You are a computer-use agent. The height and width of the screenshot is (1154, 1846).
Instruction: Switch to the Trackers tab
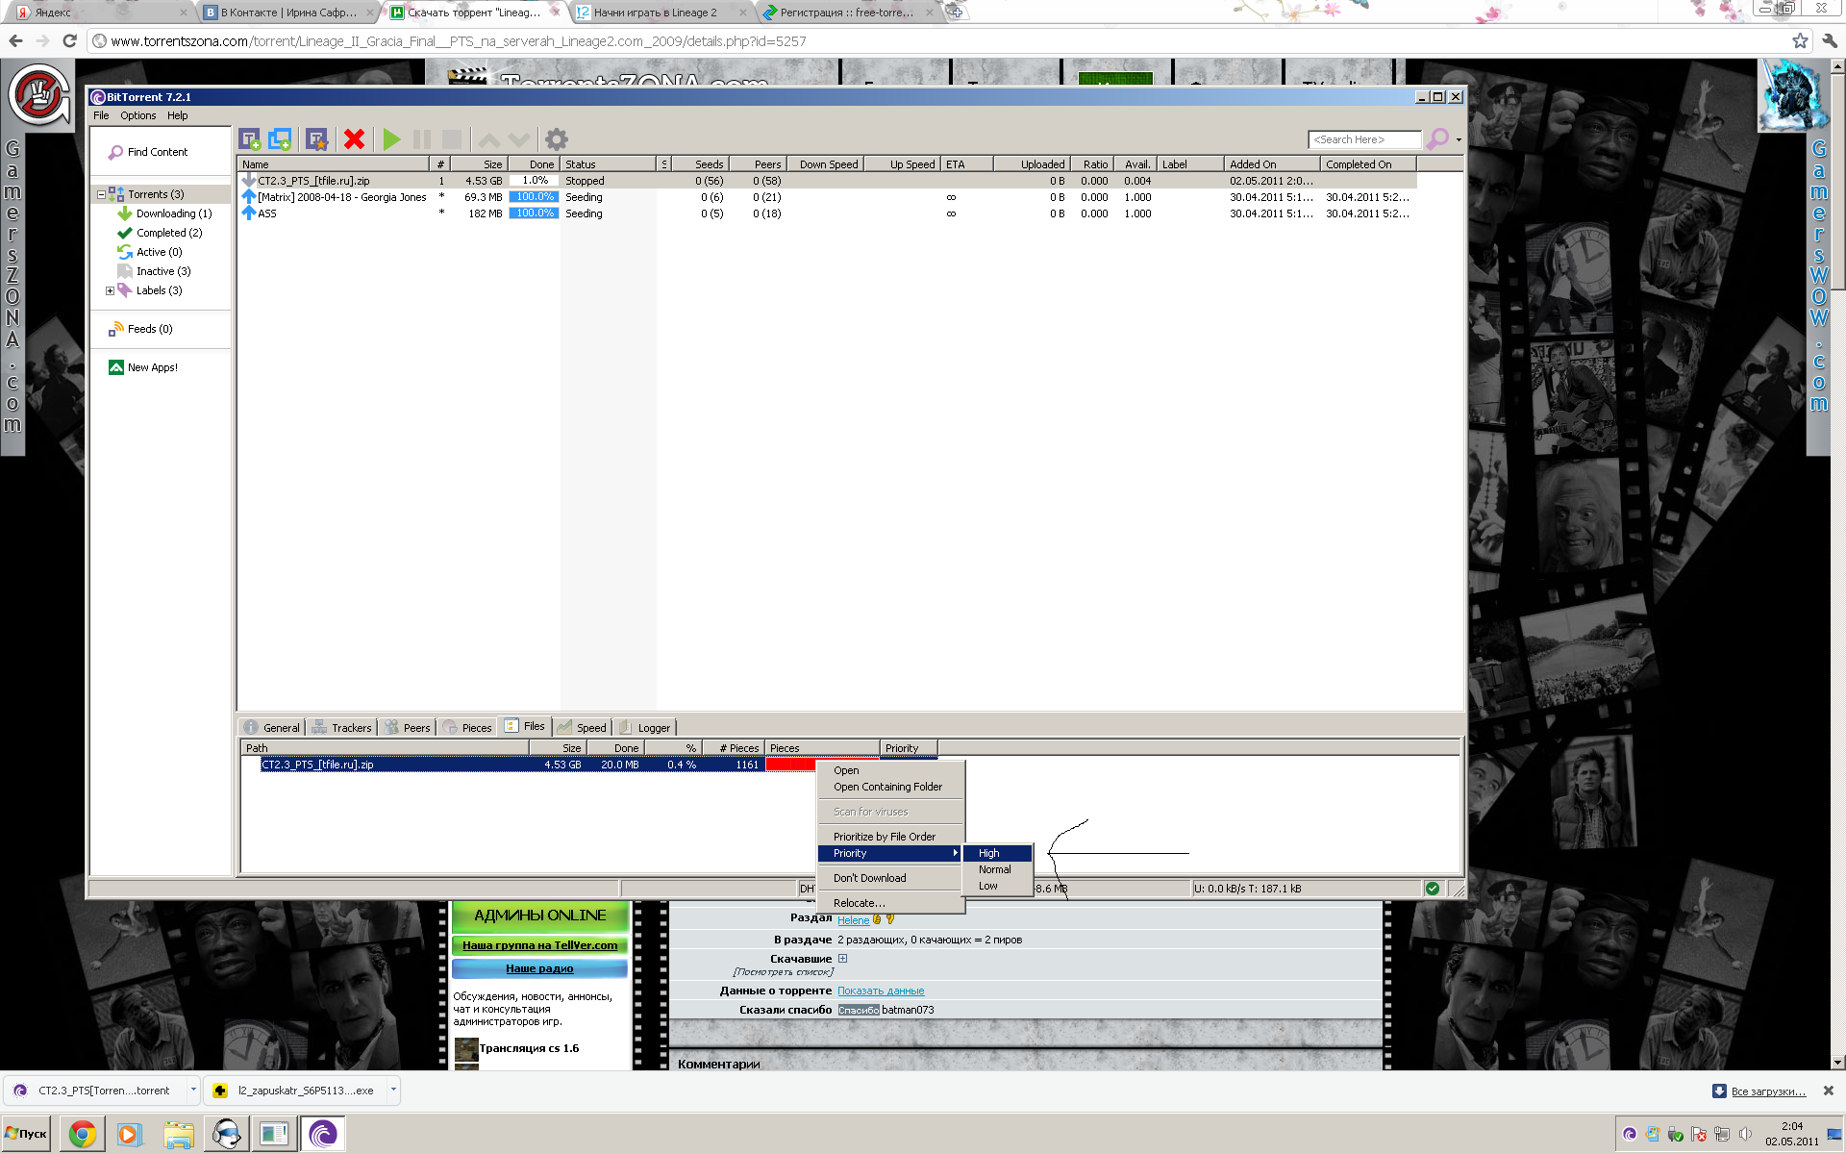coord(341,728)
